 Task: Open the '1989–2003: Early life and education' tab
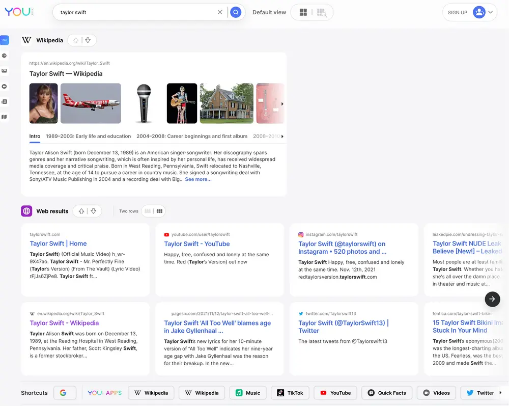88,136
